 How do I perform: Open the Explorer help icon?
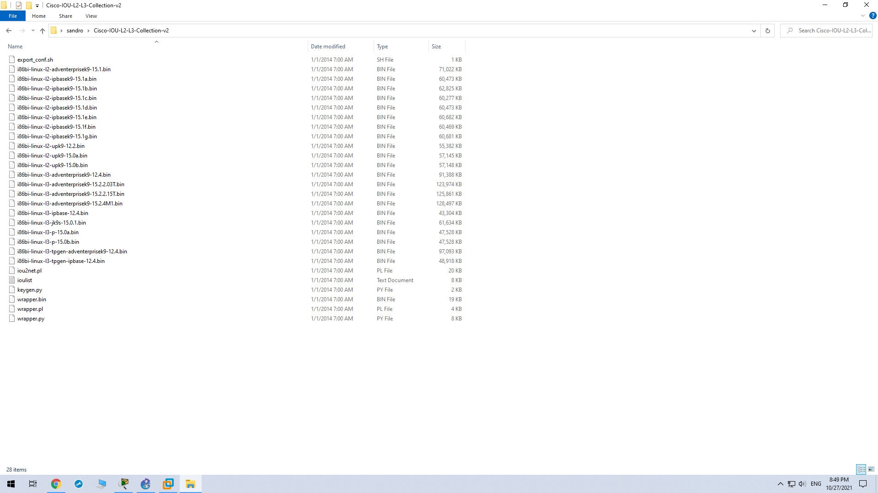pos(873,16)
